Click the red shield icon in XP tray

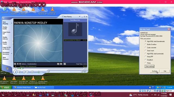point(160,88)
